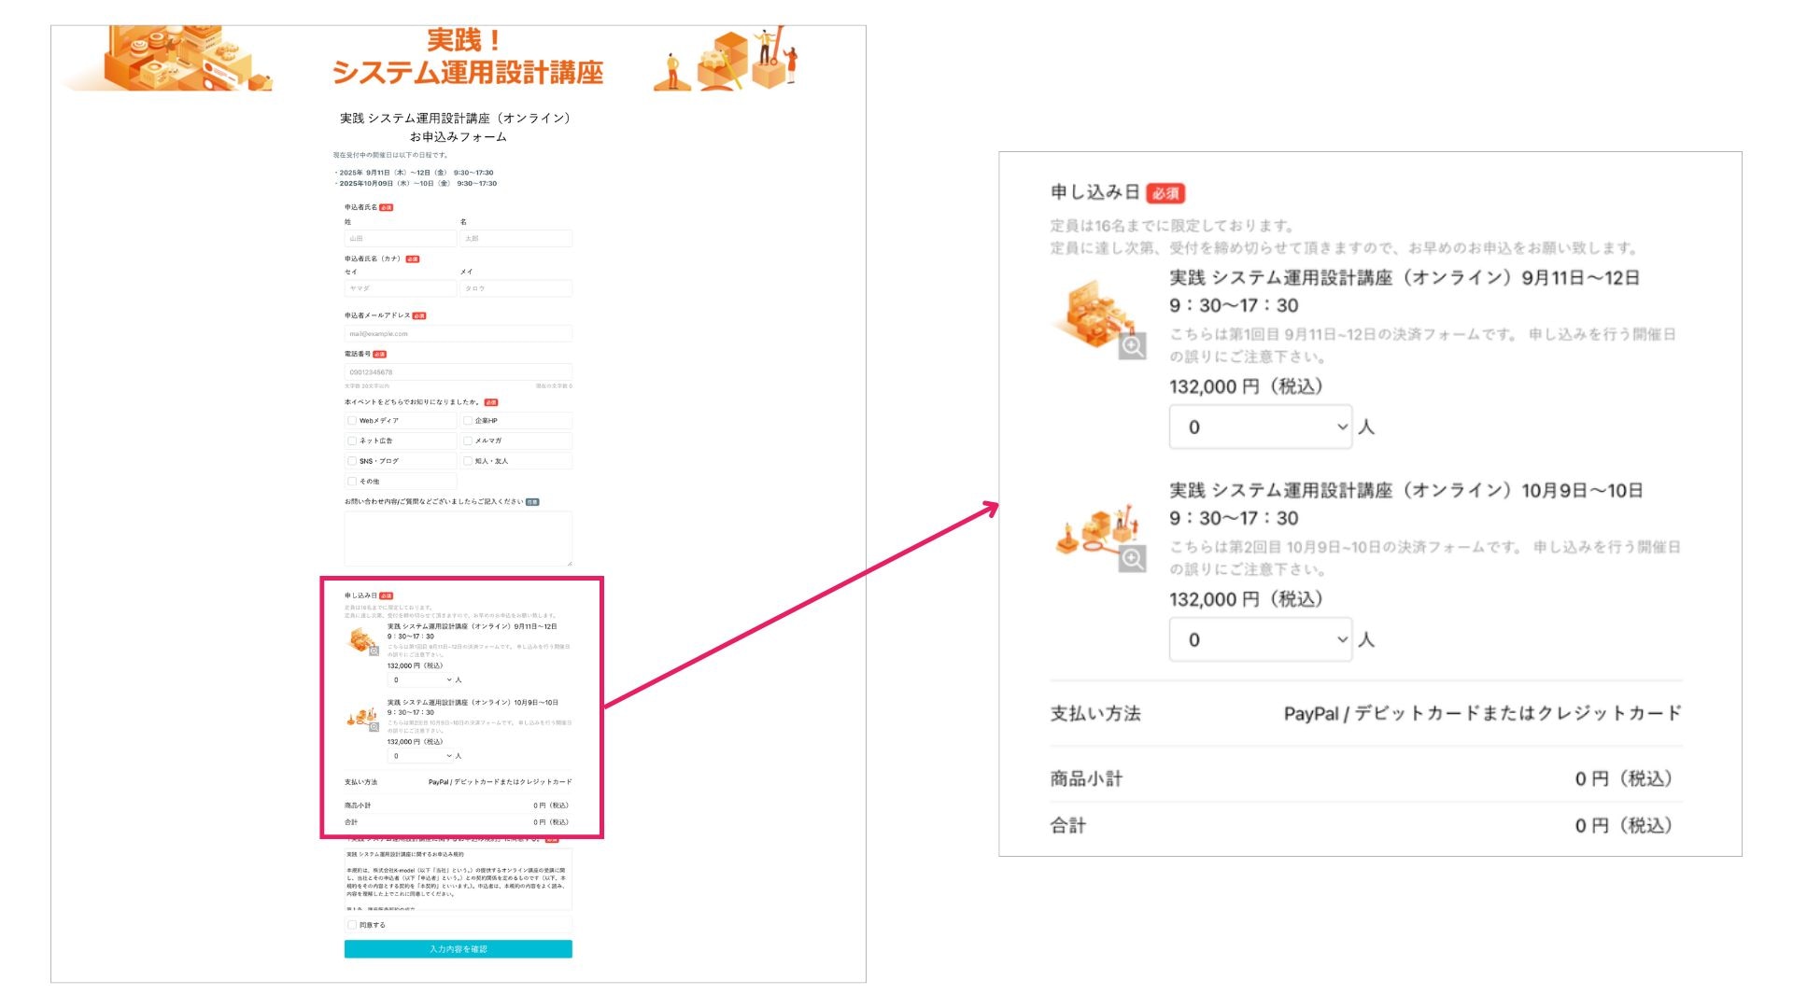Click the phone number input field

tap(459, 371)
